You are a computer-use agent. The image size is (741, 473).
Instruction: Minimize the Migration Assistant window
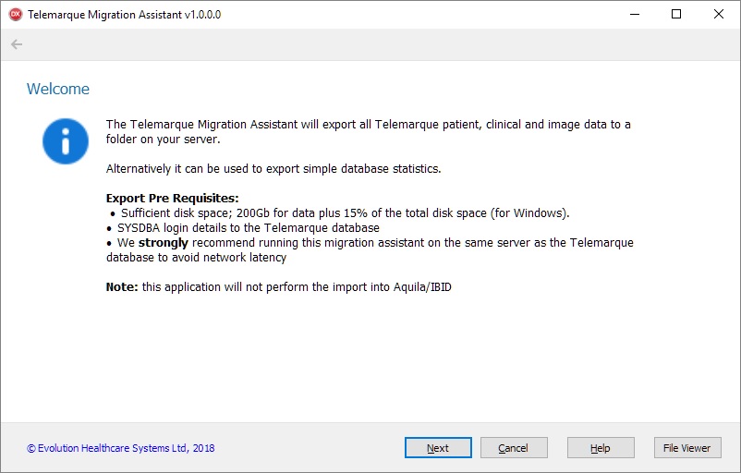pyautogui.click(x=634, y=15)
